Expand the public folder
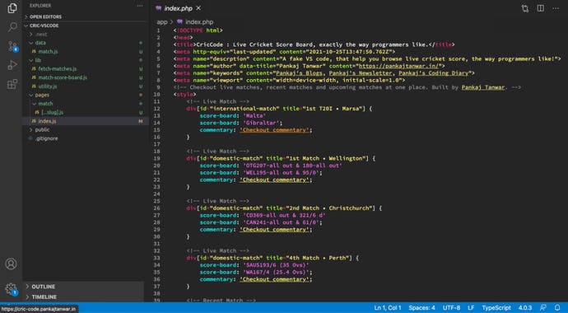Image resolution: width=568 pixels, height=313 pixels. pos(86,129)
